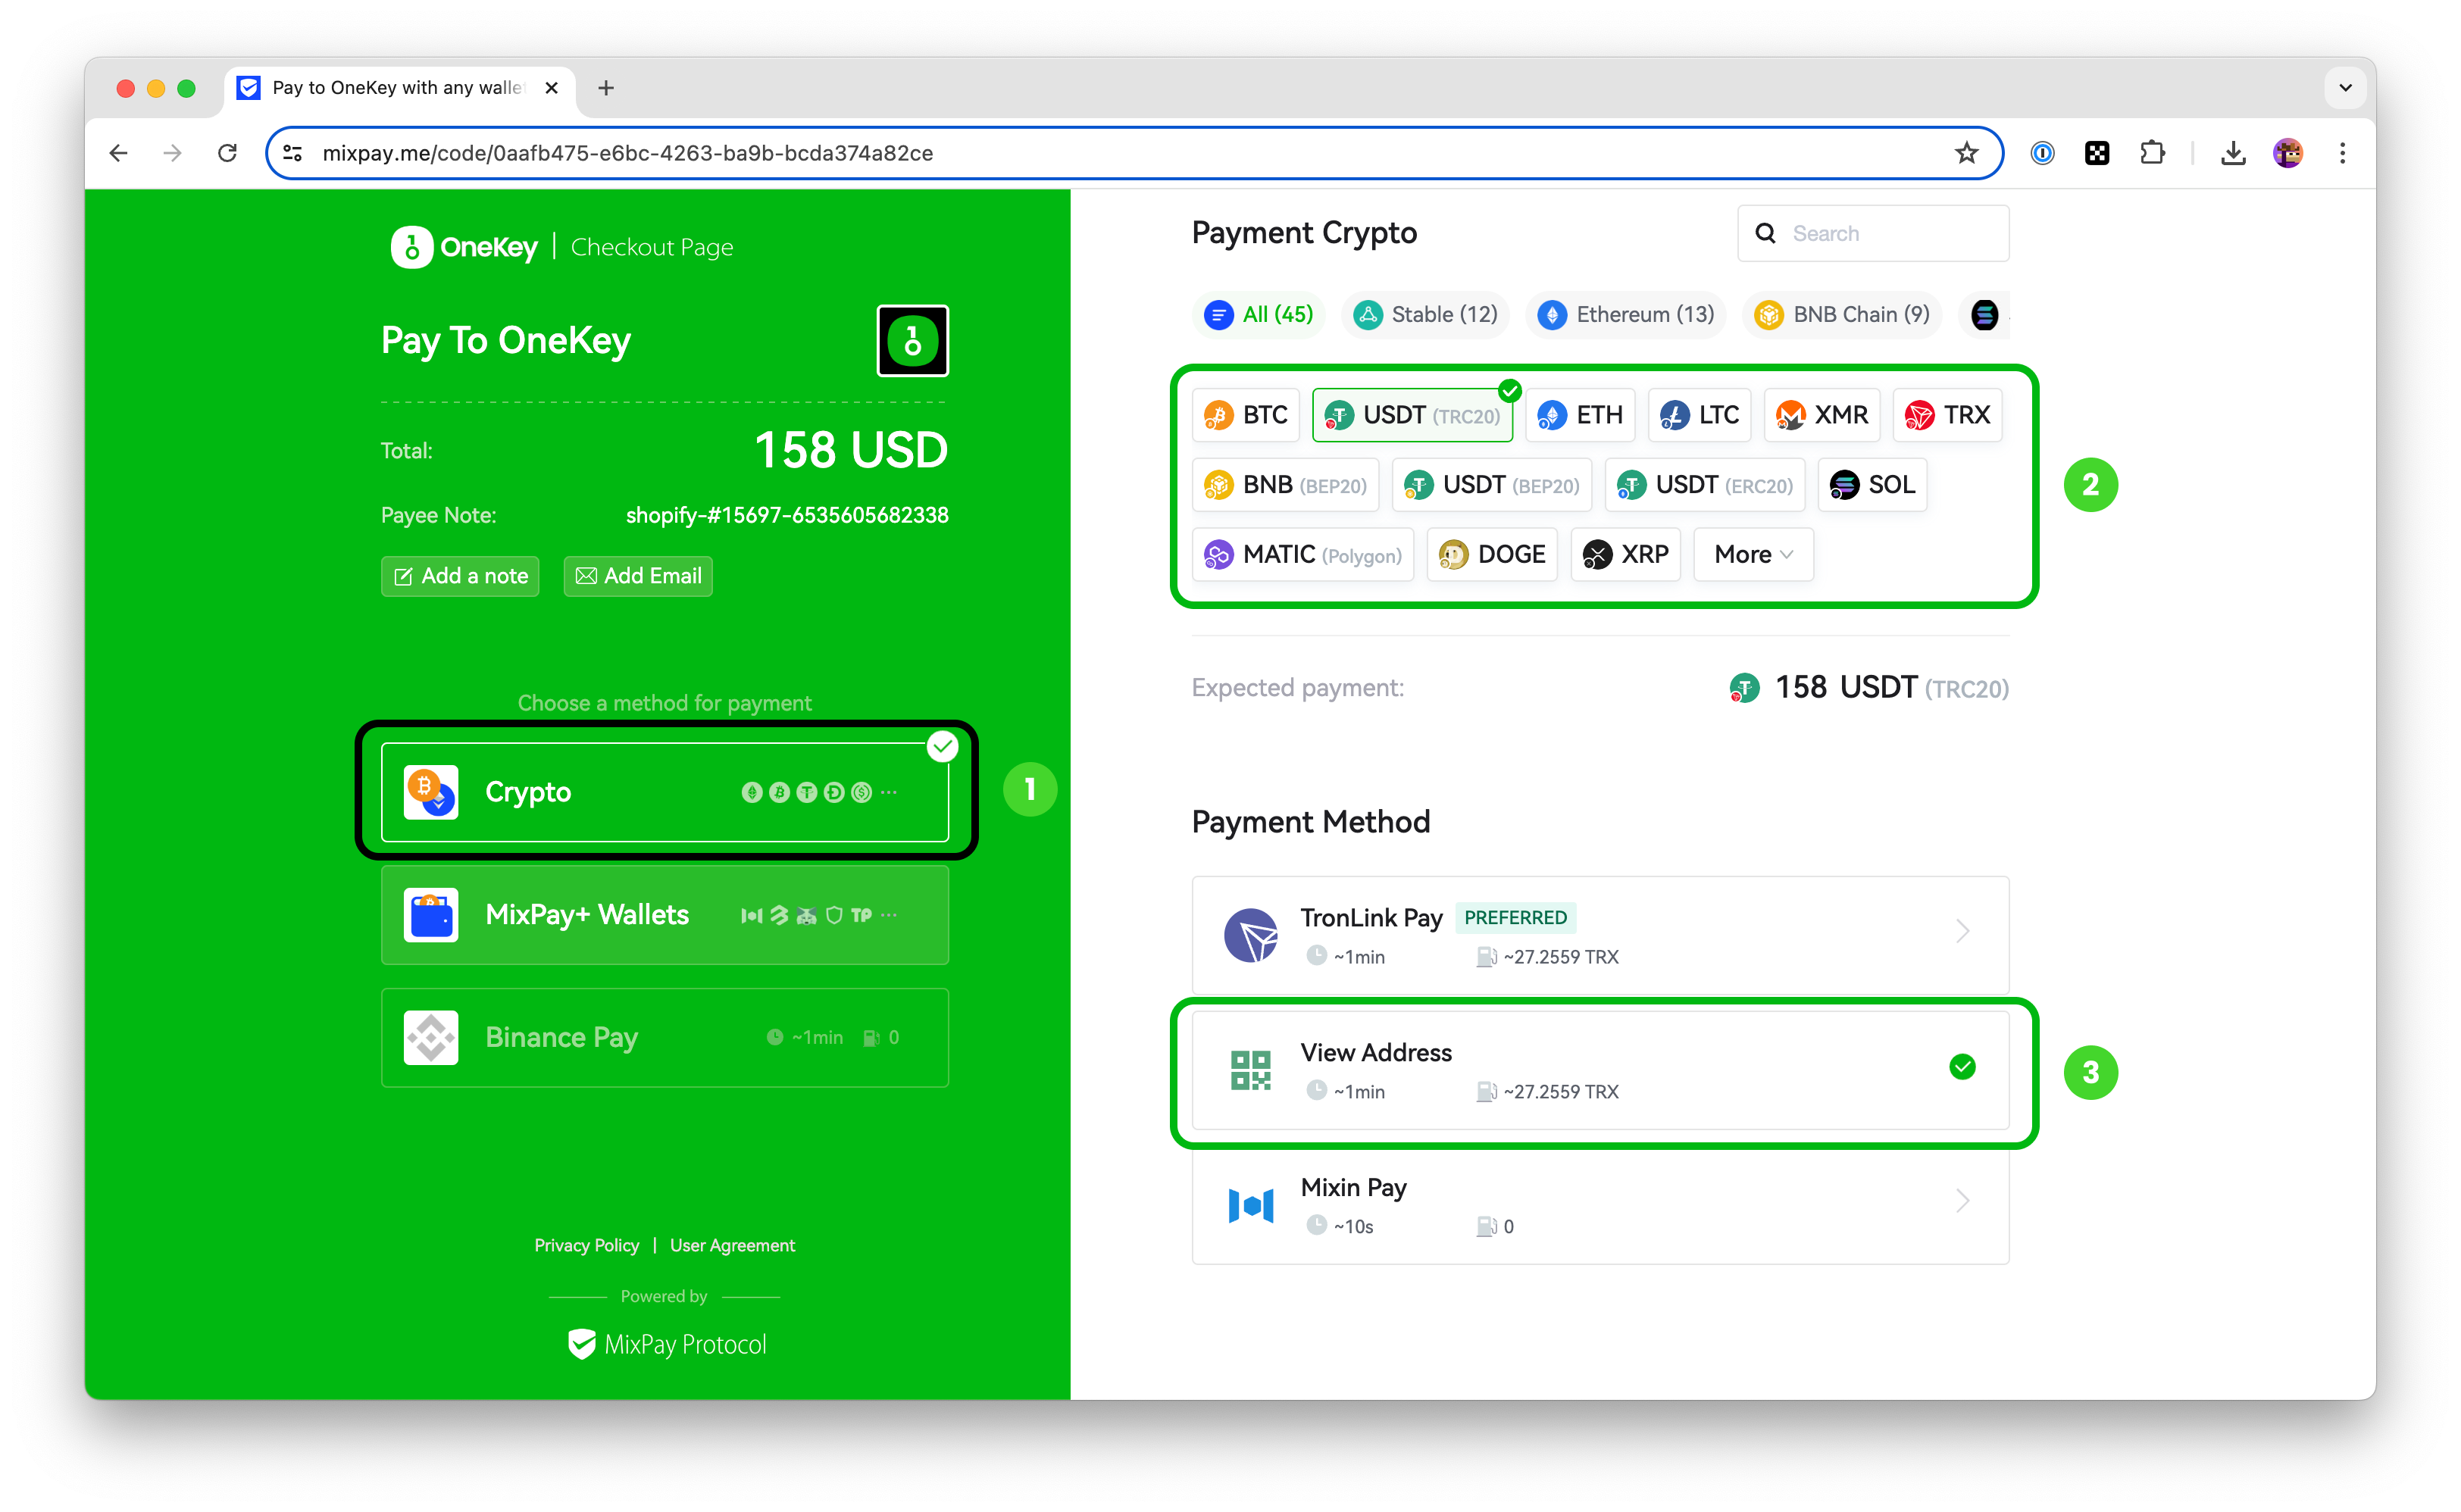Choose the MixPay+ Wallets payment method

(x=665, y=915)
